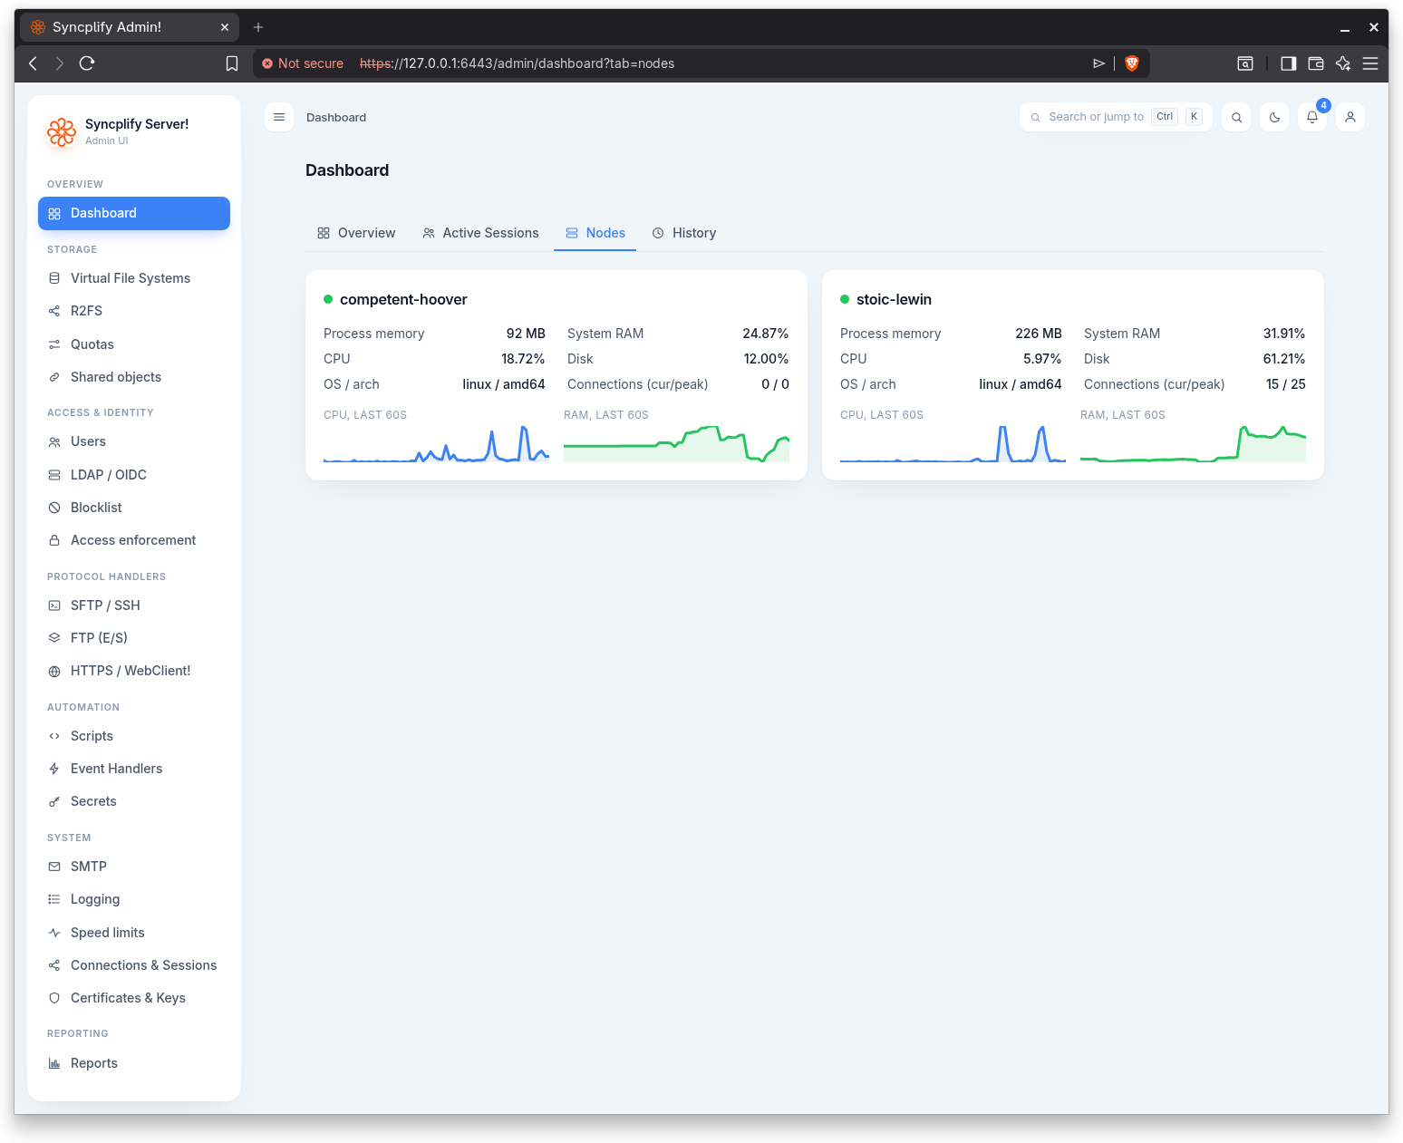Viewport: 1403px width, 1143px height.
Task: Click the stoic-lewin node title
Action: pyautogui.click(x=894, y=299)
